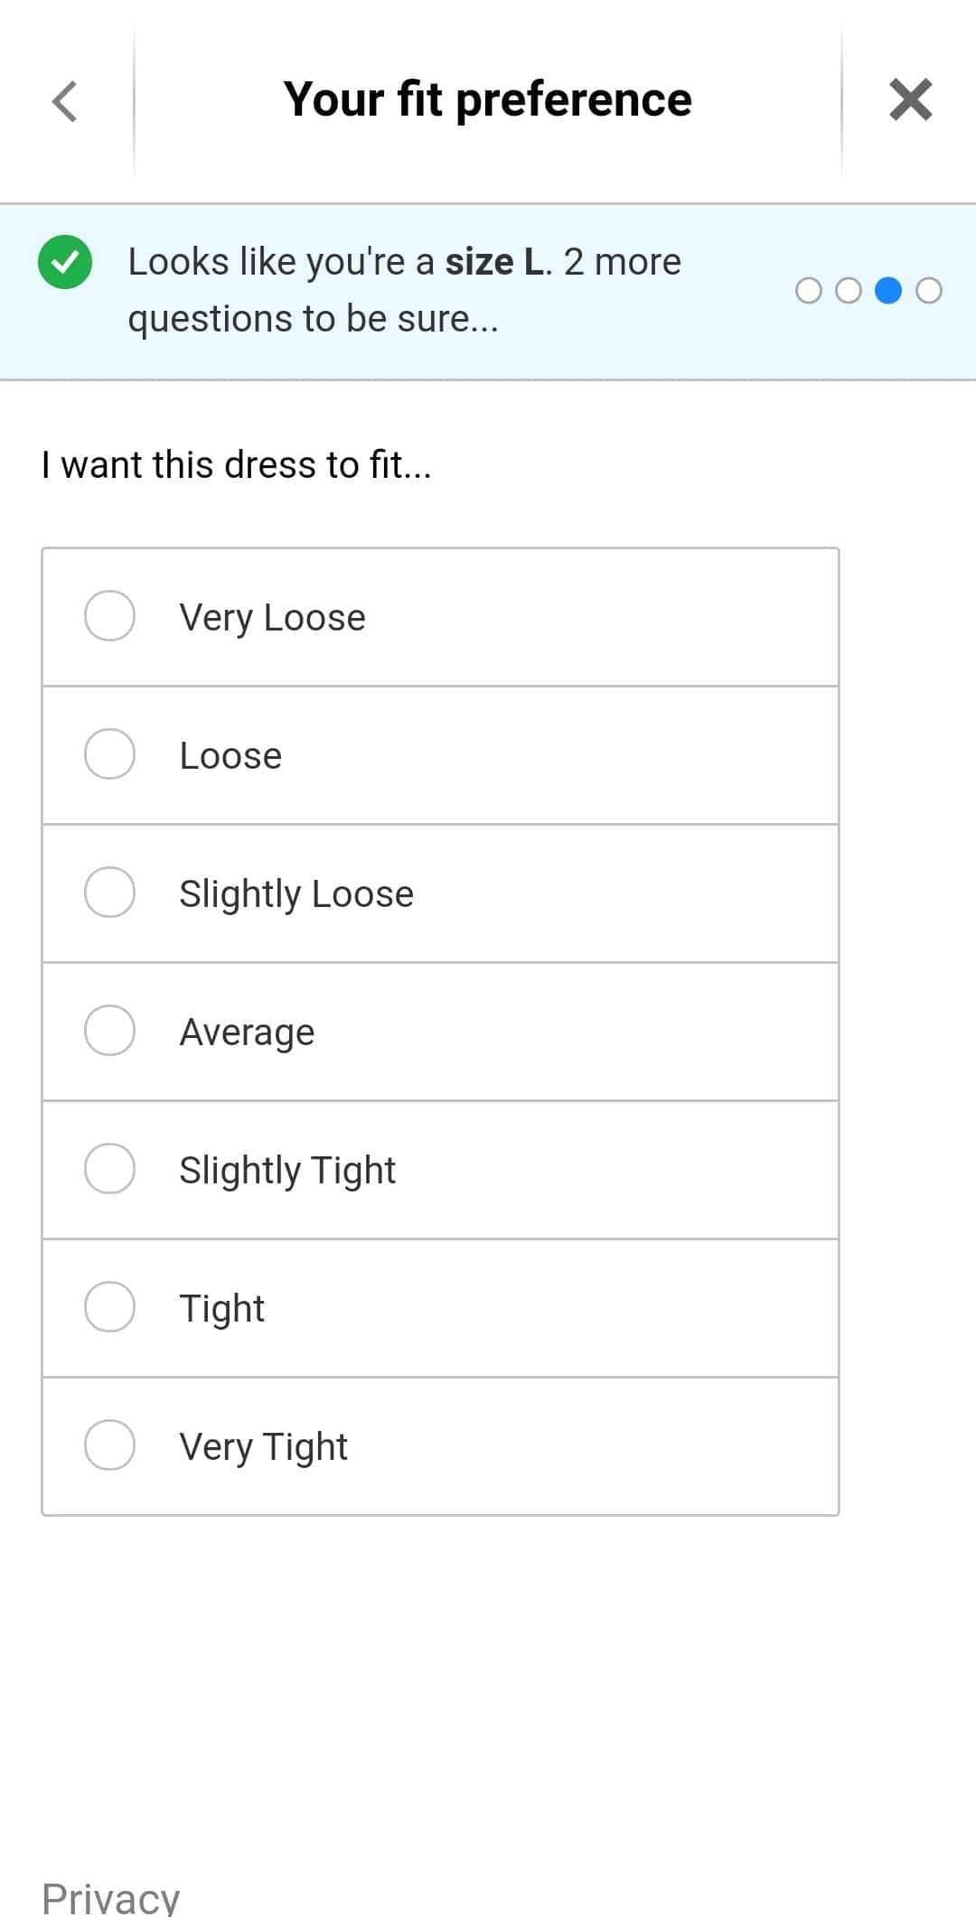Click the Your fit preference heading
This screenshot has width=976, height=1917.
click(487, 99)
